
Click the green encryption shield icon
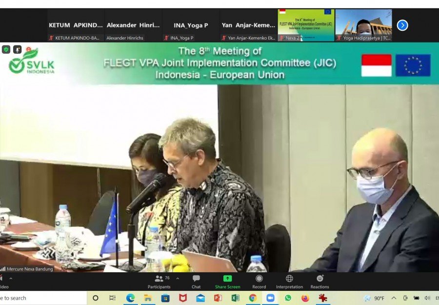[6, 50]
